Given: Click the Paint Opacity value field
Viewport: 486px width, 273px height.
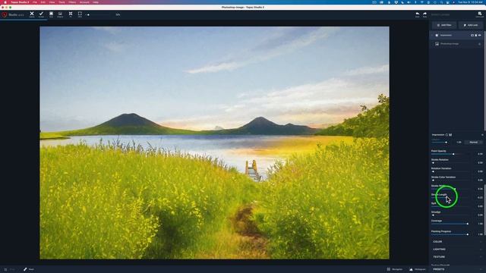Looking at the screenshot, I should 479,154.
